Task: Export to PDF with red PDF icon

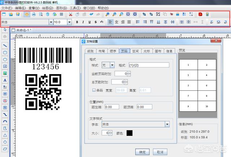Action: click(x=200, y=14)
